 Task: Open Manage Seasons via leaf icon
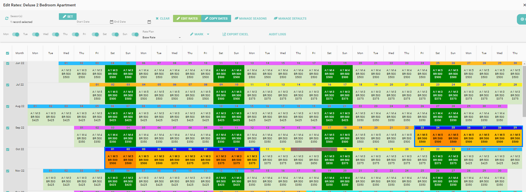pyautogui.click(x=236, y=18)
